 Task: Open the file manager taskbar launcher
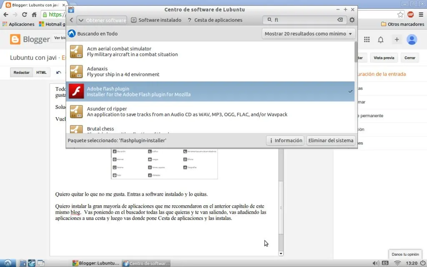pos(23,263)
